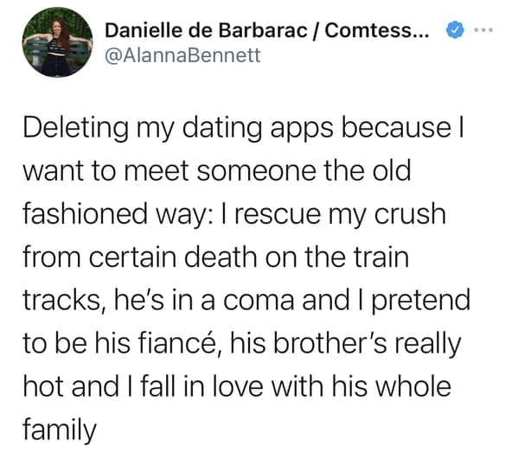Open the @AlannaBennett handle link
The image size is (518, 464).
click(182, 55)
